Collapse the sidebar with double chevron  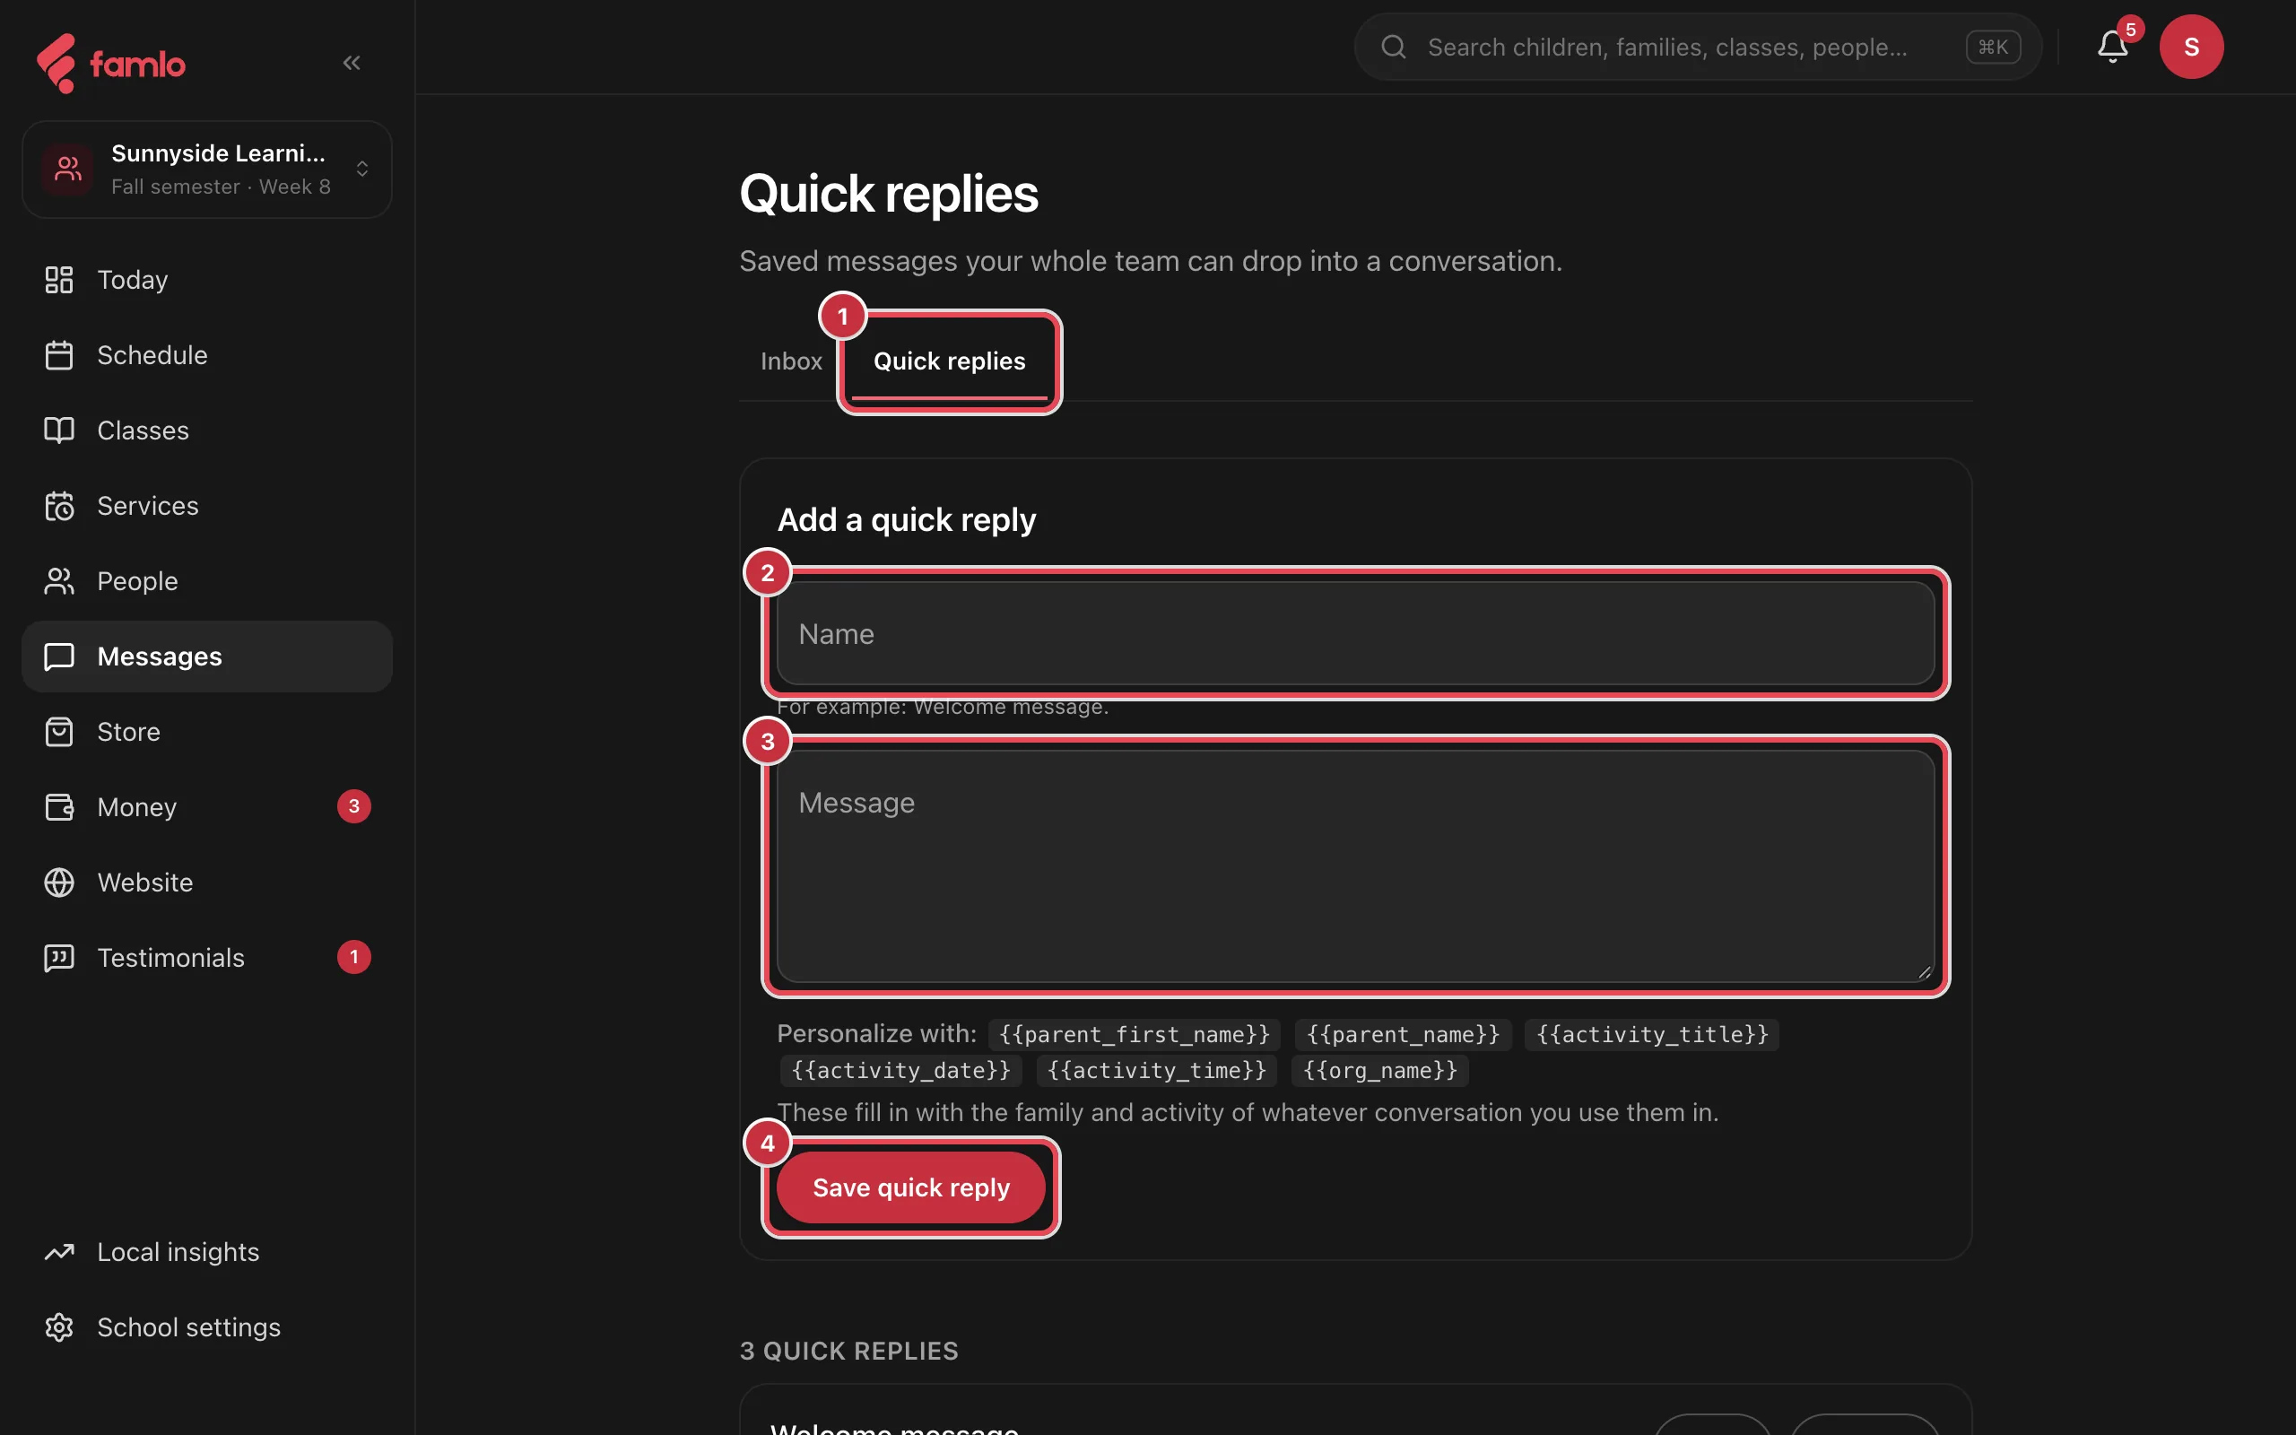point(352,63)
